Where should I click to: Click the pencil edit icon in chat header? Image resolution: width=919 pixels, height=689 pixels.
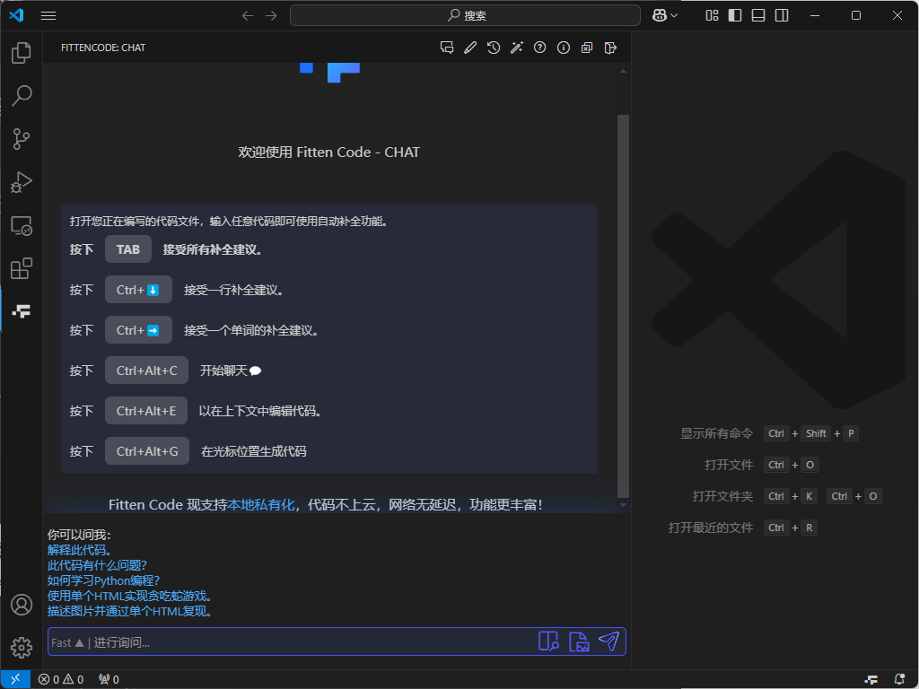click(470, 48)
